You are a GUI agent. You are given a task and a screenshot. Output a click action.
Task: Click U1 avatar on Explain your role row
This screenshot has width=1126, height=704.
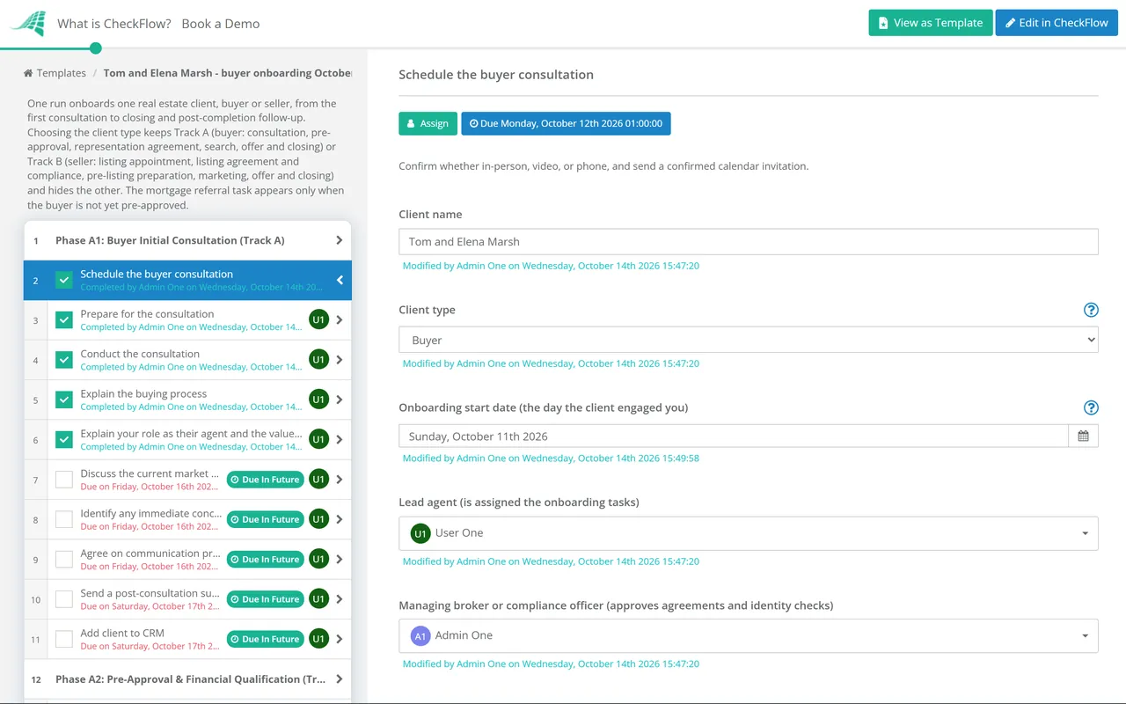tap(318, 439)
